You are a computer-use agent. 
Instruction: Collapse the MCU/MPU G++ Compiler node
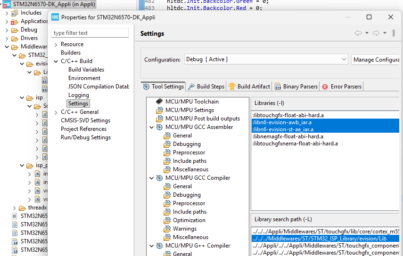click(x=152, y=246)
